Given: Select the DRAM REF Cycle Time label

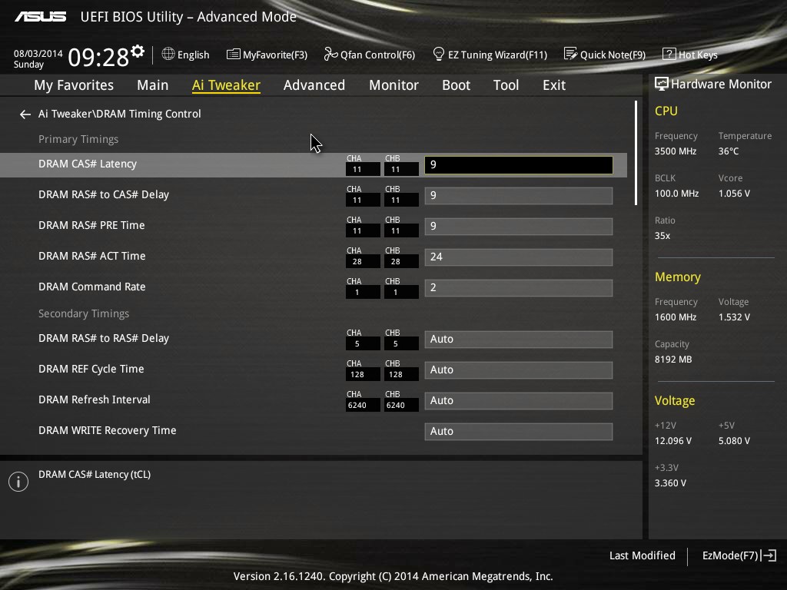Looking at the screenshot, I should click(x=91, y=369).
